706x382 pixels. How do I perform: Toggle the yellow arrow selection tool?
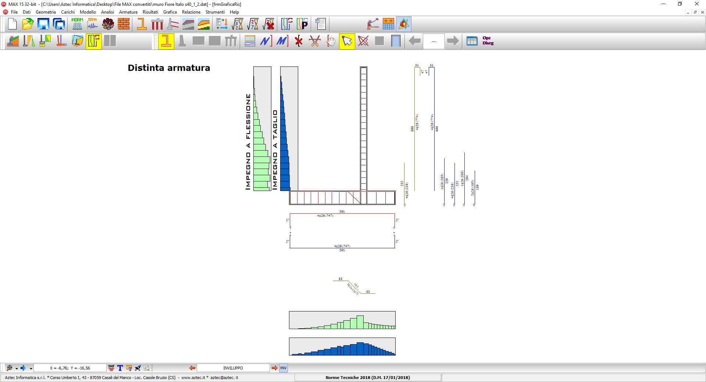[347, 41]
